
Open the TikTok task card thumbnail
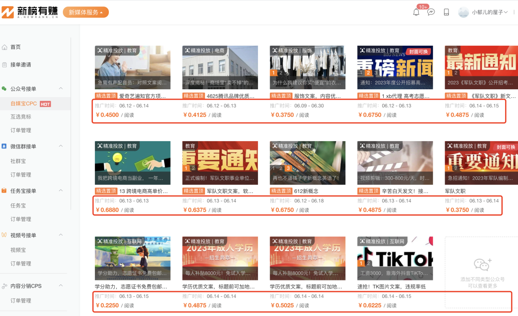[x=394, y=258]
